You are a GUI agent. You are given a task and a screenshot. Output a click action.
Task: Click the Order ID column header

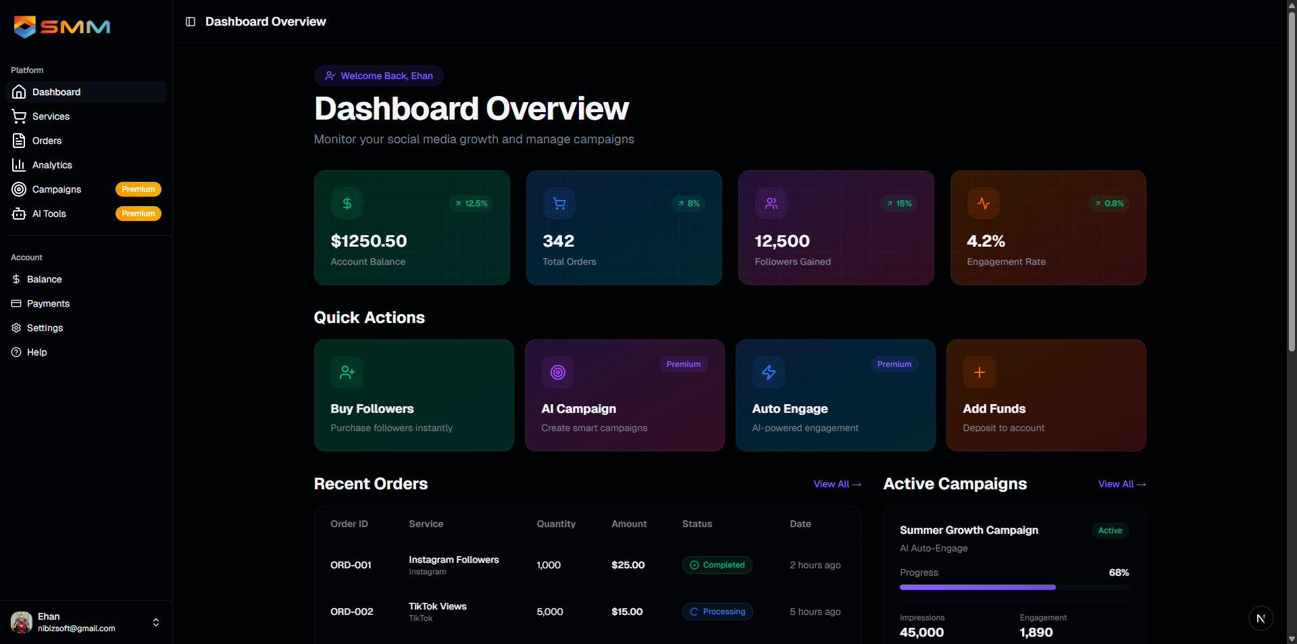tap(349, 524)
